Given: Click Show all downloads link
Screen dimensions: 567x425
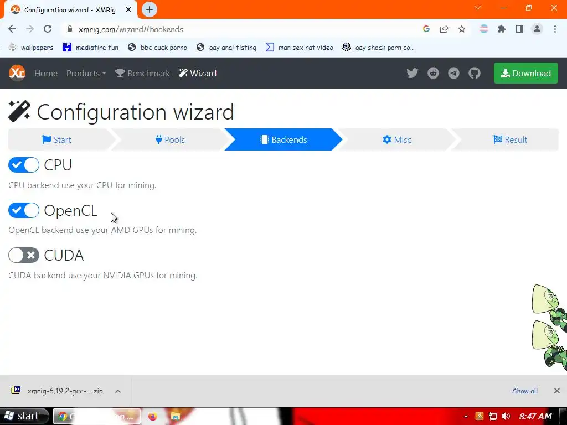Looking at the screenshot, I should pyautogui.click(x=525, y=391).
